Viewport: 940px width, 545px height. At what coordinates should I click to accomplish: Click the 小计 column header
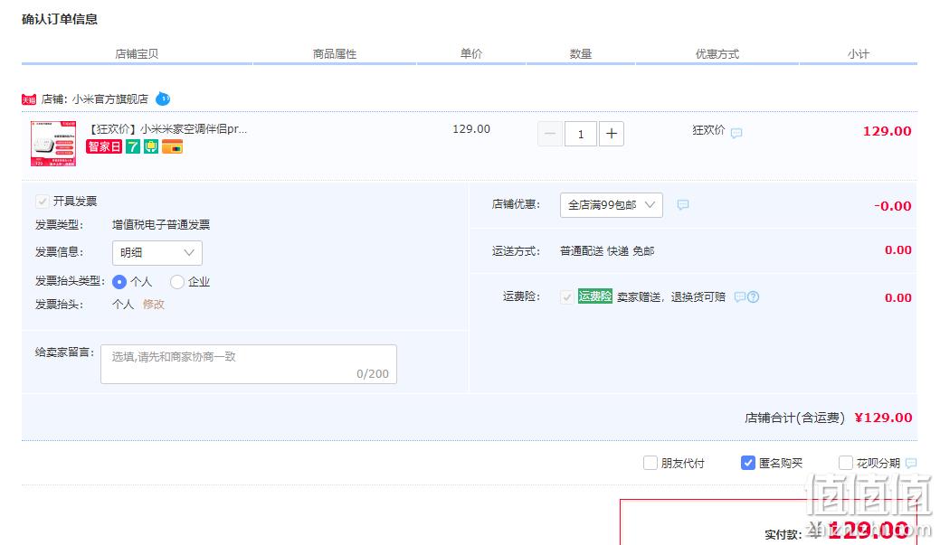(x=859, y=54)
